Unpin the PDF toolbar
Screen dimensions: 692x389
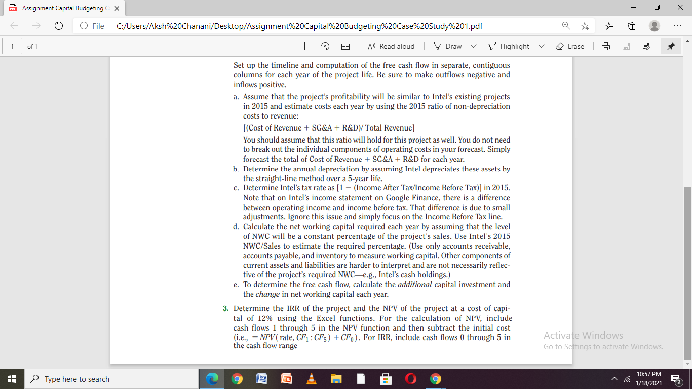[671, 46]
